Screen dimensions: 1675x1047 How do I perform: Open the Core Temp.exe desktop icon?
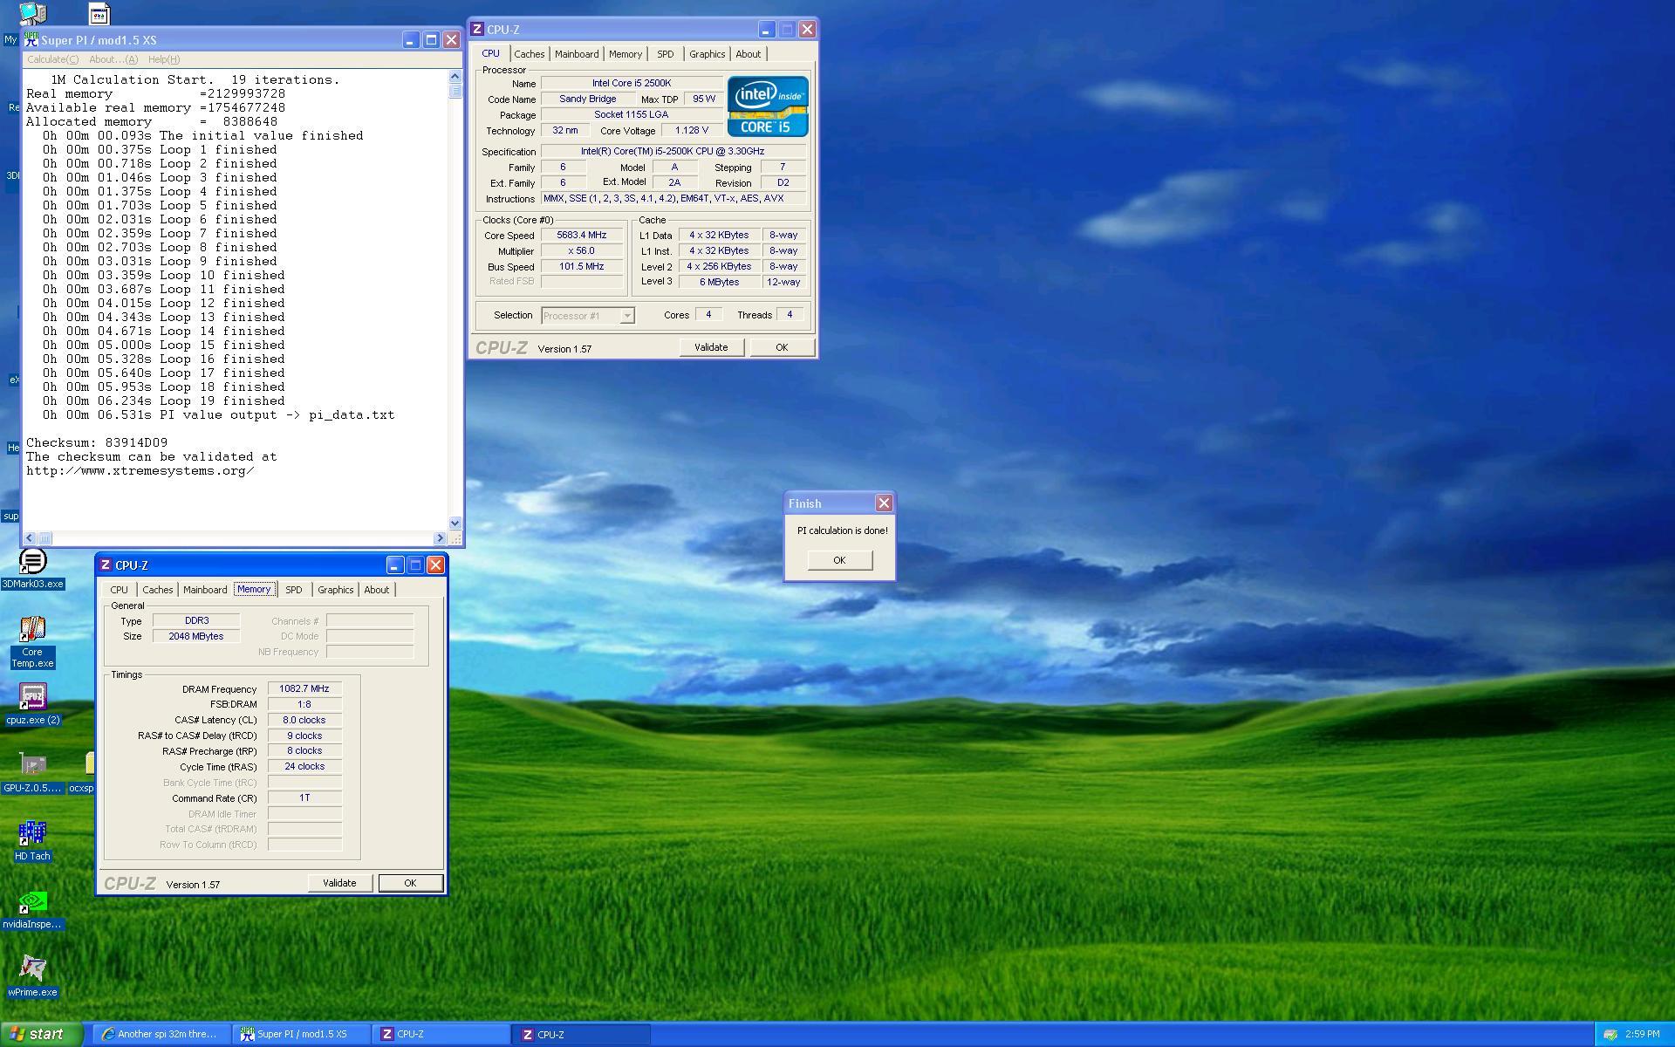32,642
